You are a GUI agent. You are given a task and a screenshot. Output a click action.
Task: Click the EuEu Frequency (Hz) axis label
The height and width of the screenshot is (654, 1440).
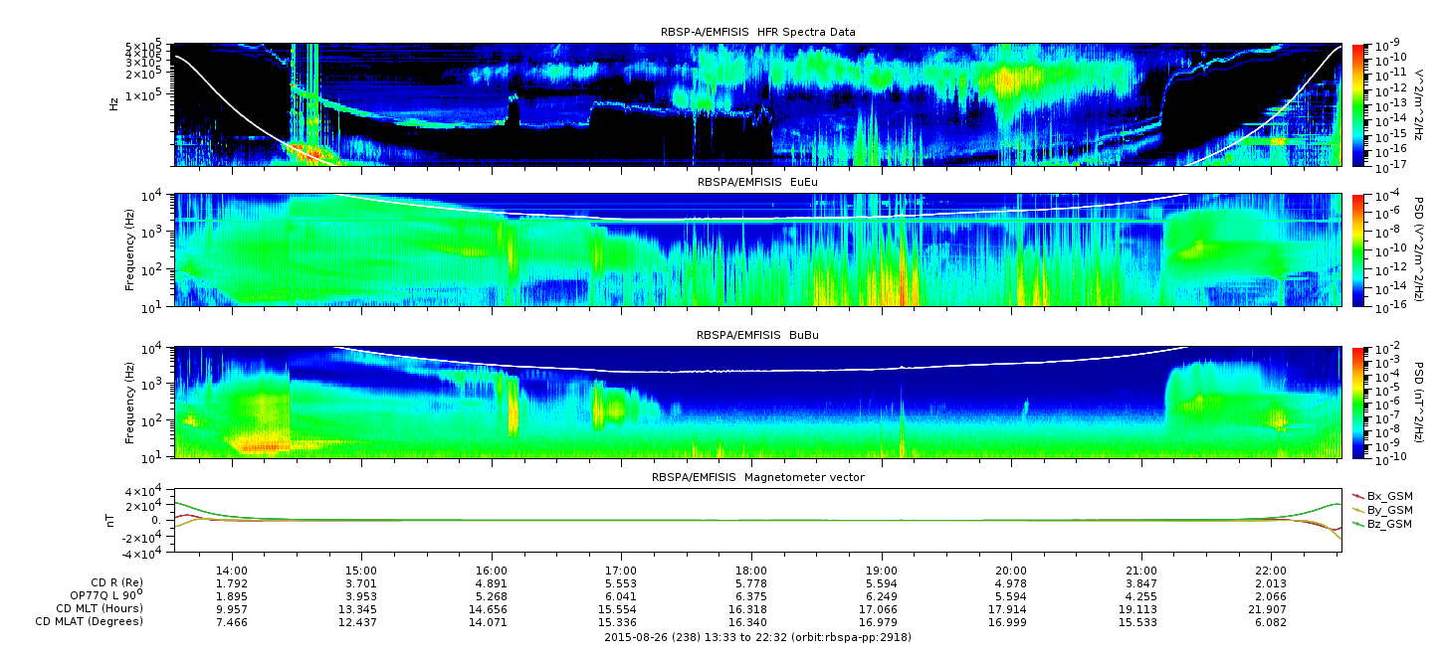pyautogui.click(x=130, y=249)
